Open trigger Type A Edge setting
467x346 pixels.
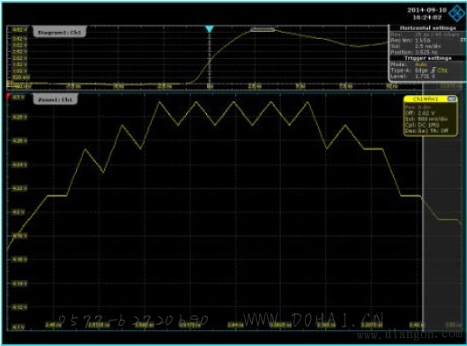(421, 70)
